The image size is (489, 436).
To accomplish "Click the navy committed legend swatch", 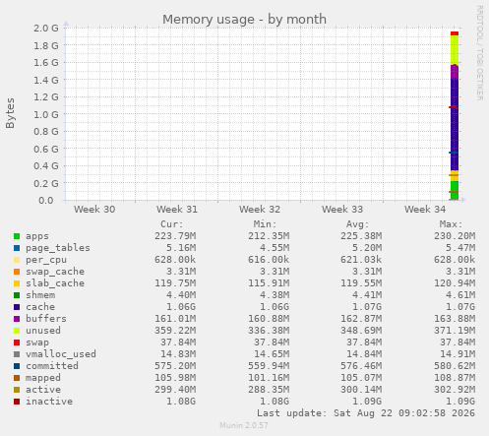I will [x=17, y=366].
